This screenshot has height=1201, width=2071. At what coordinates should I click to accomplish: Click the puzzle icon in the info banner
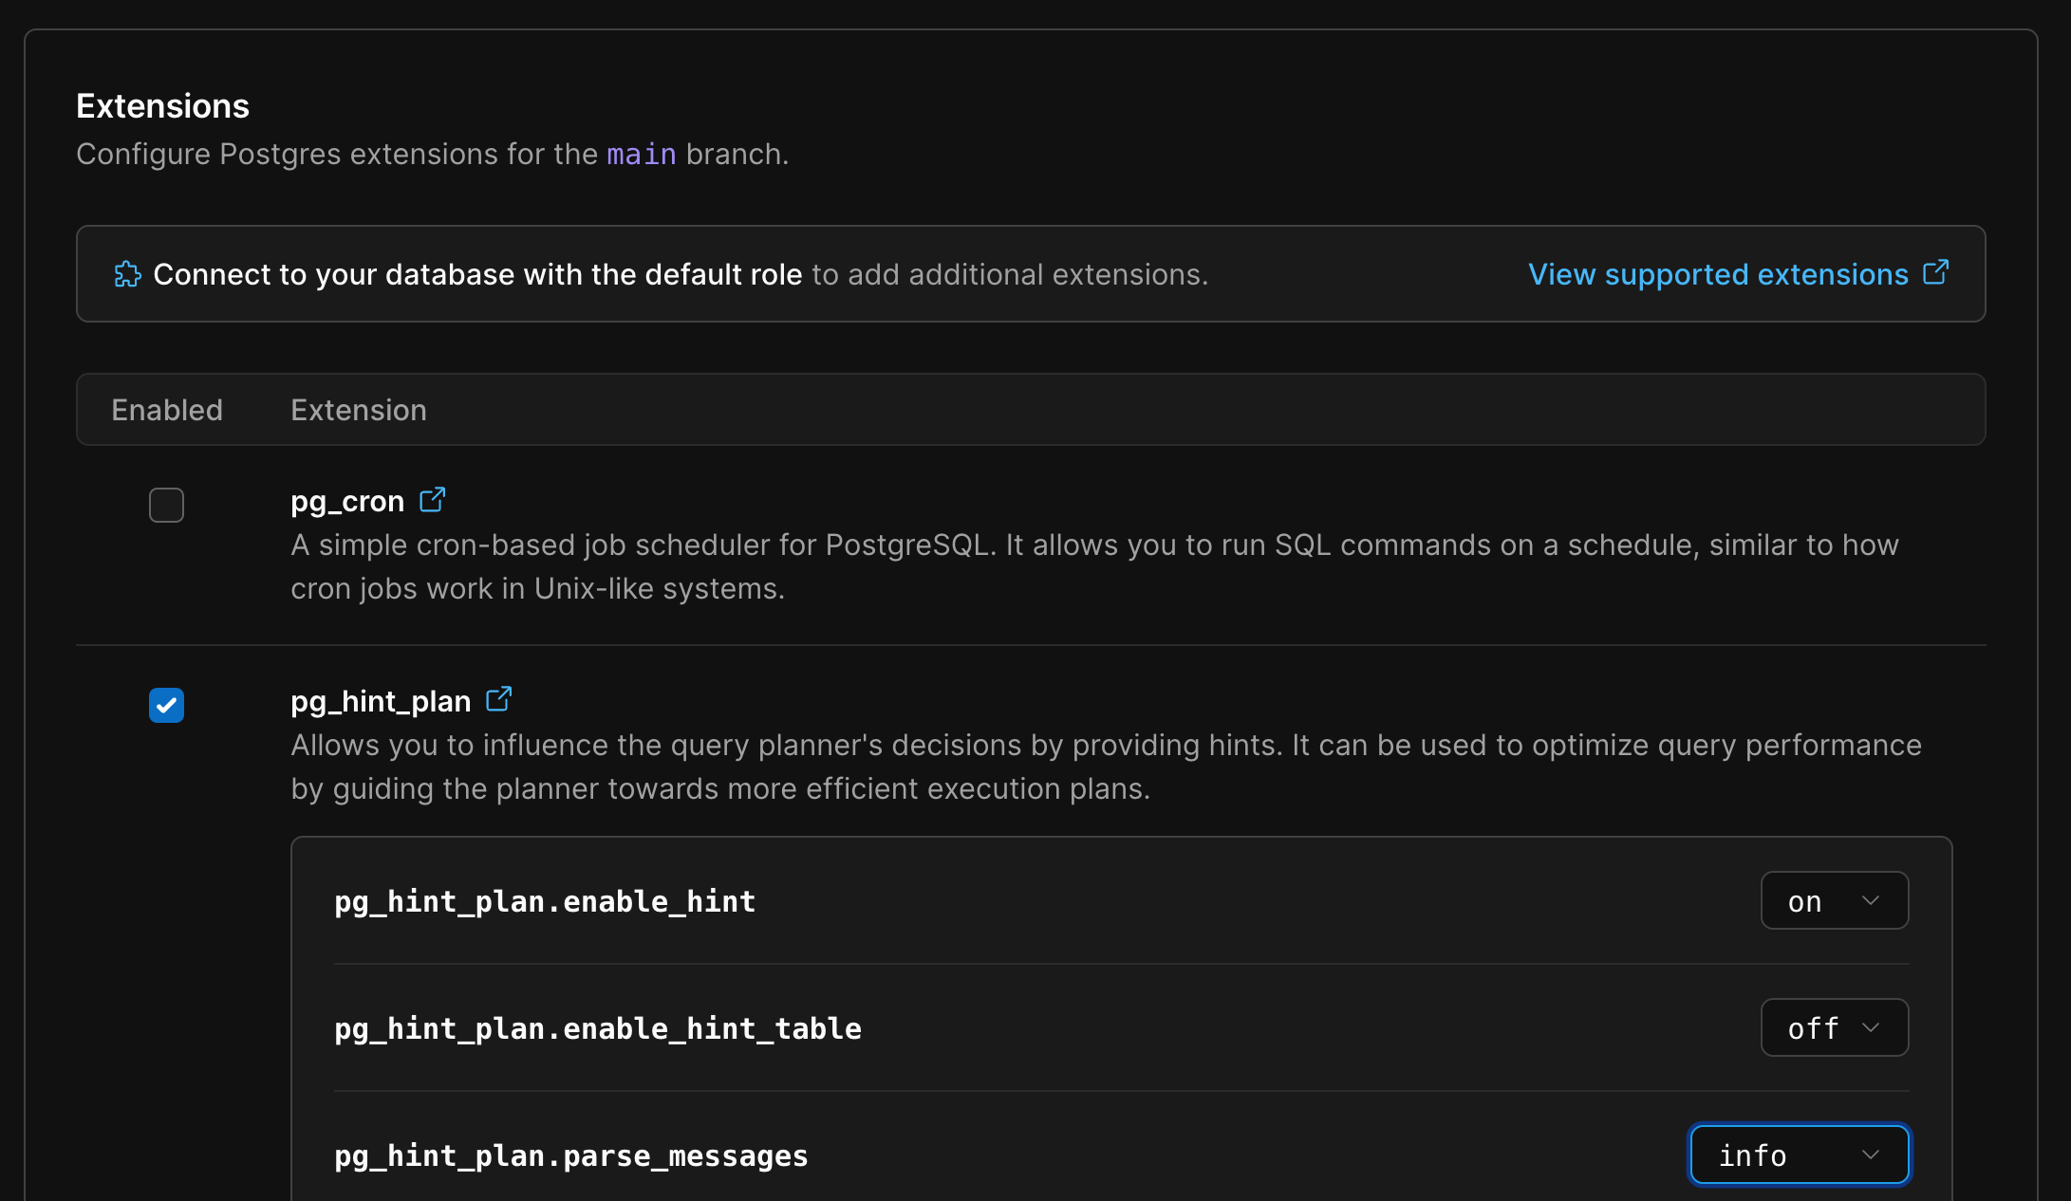128,273
